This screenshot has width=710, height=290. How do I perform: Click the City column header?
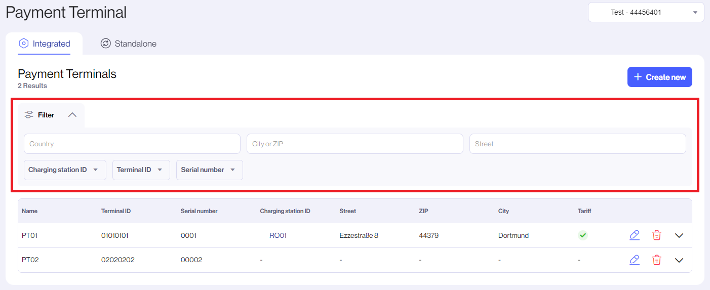[x=503, y=211]
